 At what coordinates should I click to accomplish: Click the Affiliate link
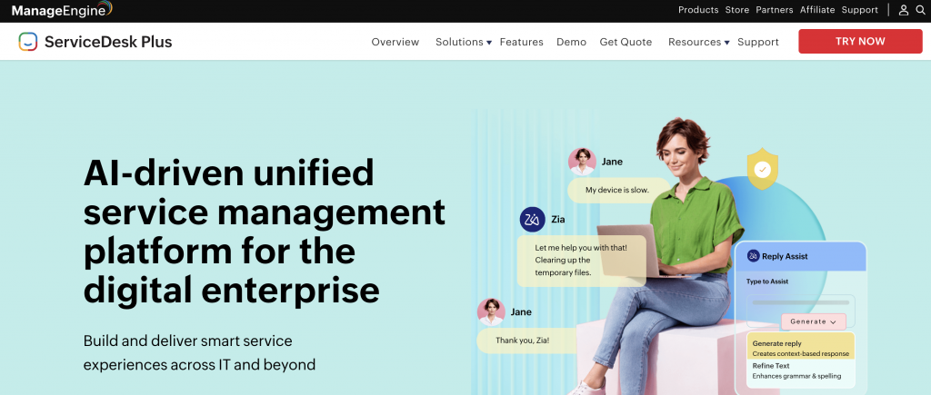pos(817,10)
